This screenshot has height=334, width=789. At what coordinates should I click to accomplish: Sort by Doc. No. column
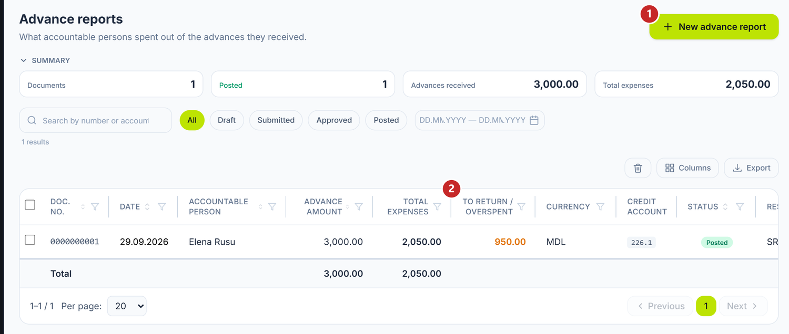(x=83, y=207)
